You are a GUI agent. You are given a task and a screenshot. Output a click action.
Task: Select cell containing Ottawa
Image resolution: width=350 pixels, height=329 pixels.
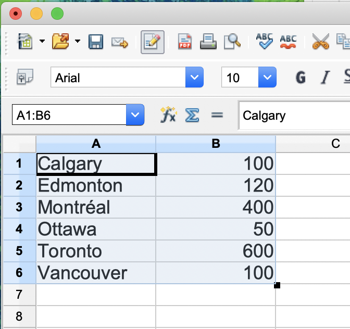point(96,229)
